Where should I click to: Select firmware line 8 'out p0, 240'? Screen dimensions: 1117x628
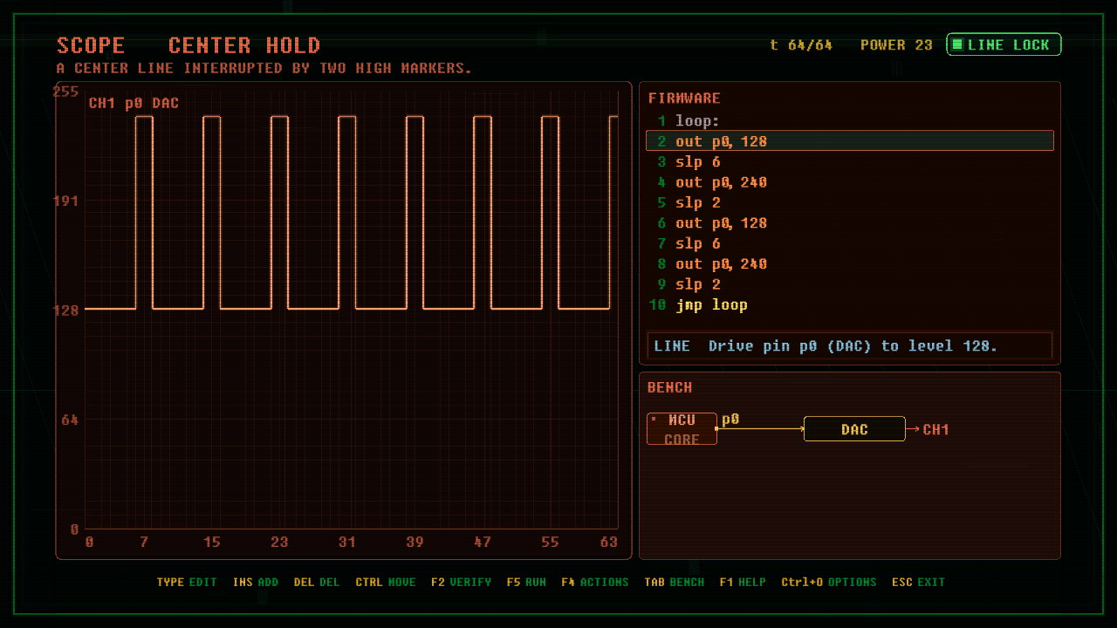pos(849,263)
